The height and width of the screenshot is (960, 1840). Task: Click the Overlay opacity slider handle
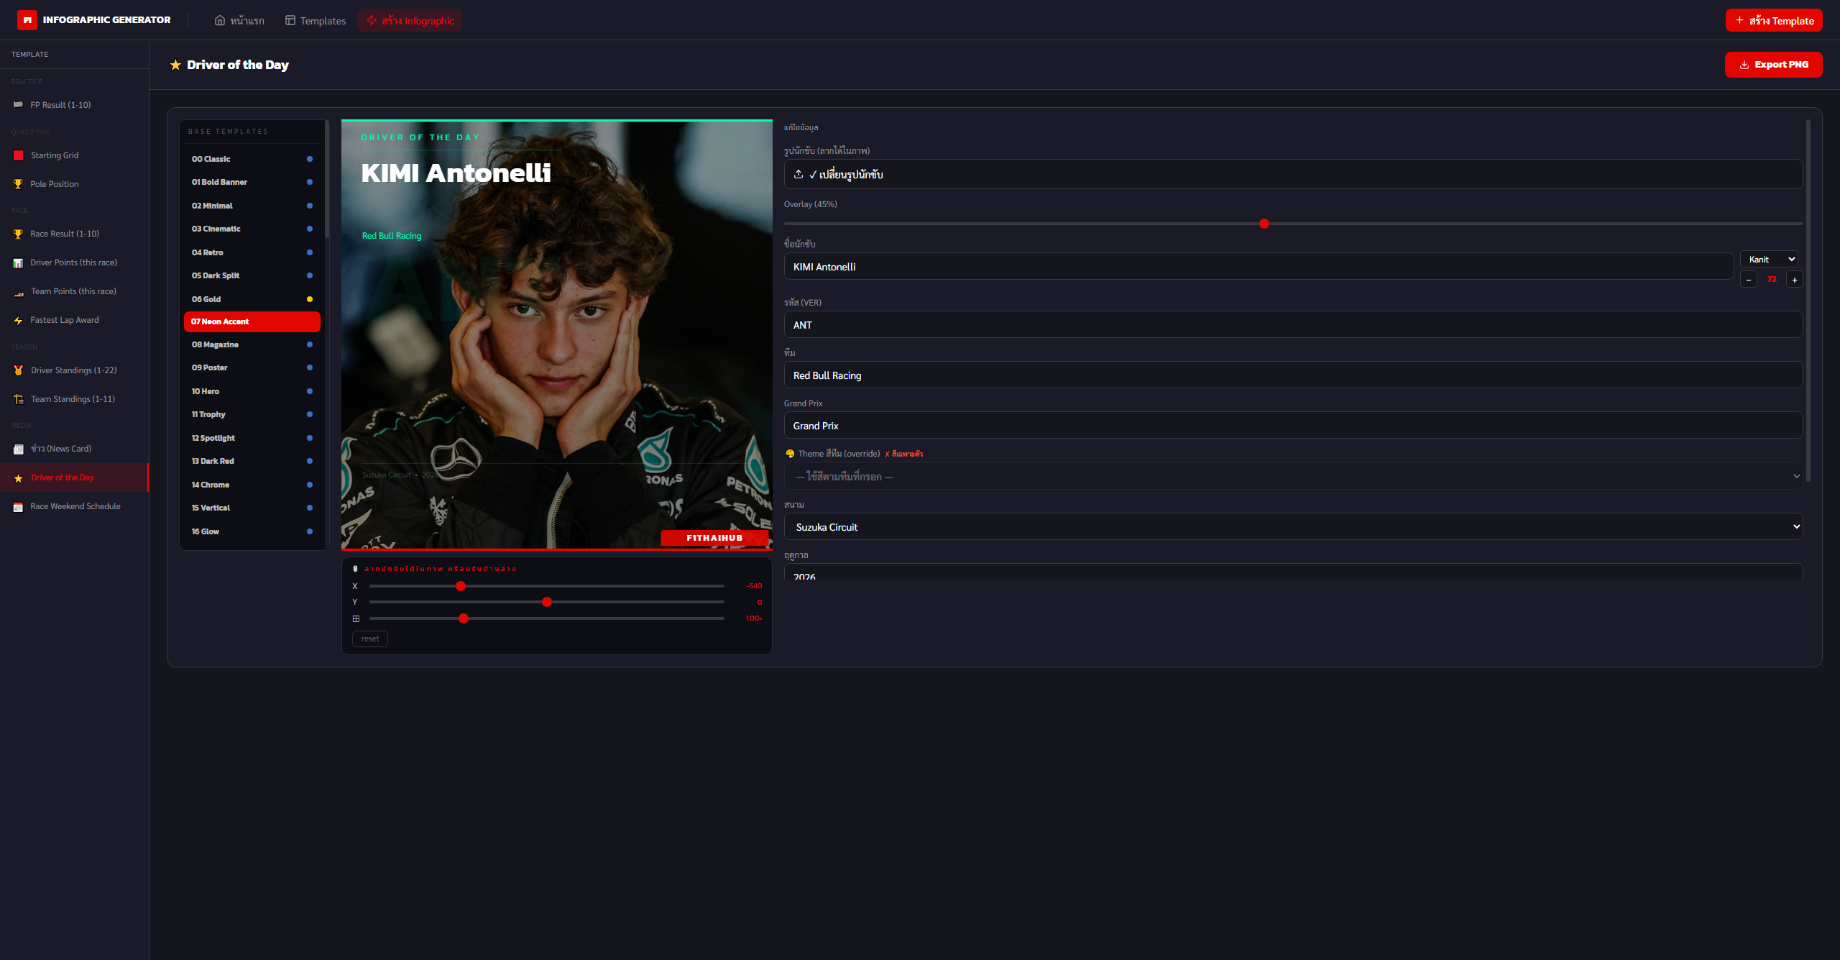[1264, 224]
